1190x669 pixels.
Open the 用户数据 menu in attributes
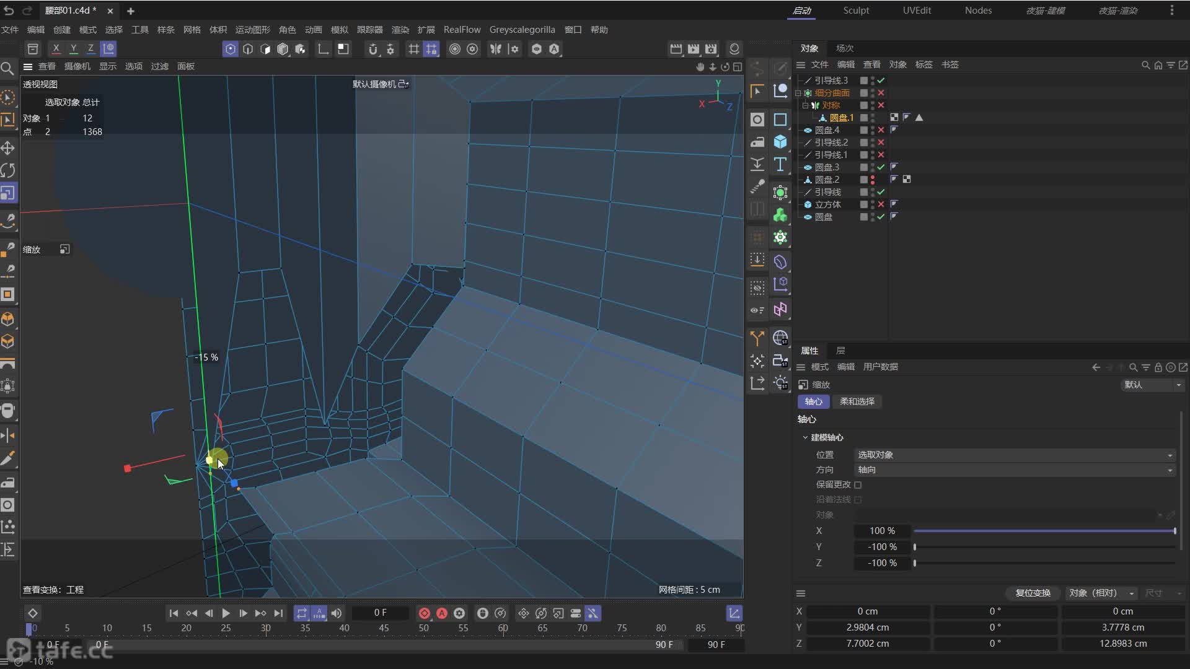click(x=880, y=367)
